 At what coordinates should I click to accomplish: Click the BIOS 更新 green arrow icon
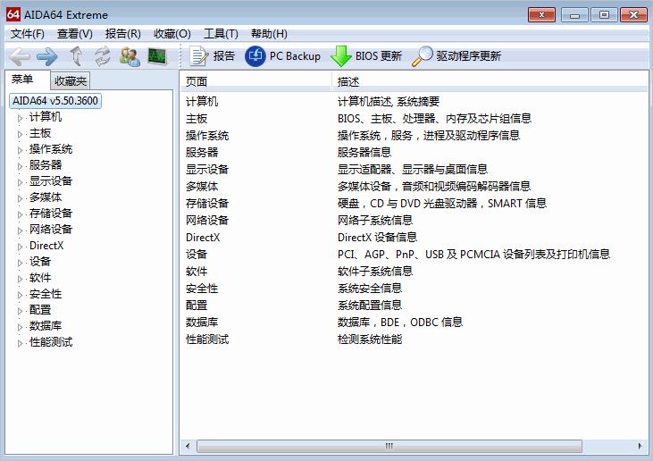pos(341,56)
